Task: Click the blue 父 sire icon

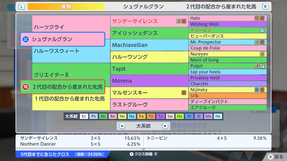Action: (26, 39)
